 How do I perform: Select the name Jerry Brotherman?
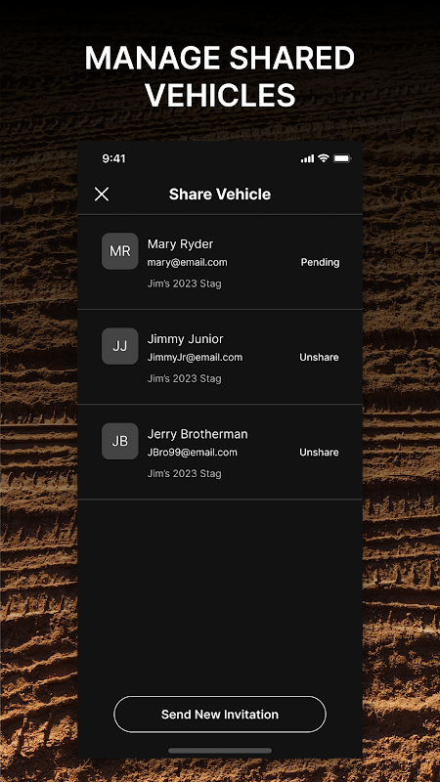[198, 434]
